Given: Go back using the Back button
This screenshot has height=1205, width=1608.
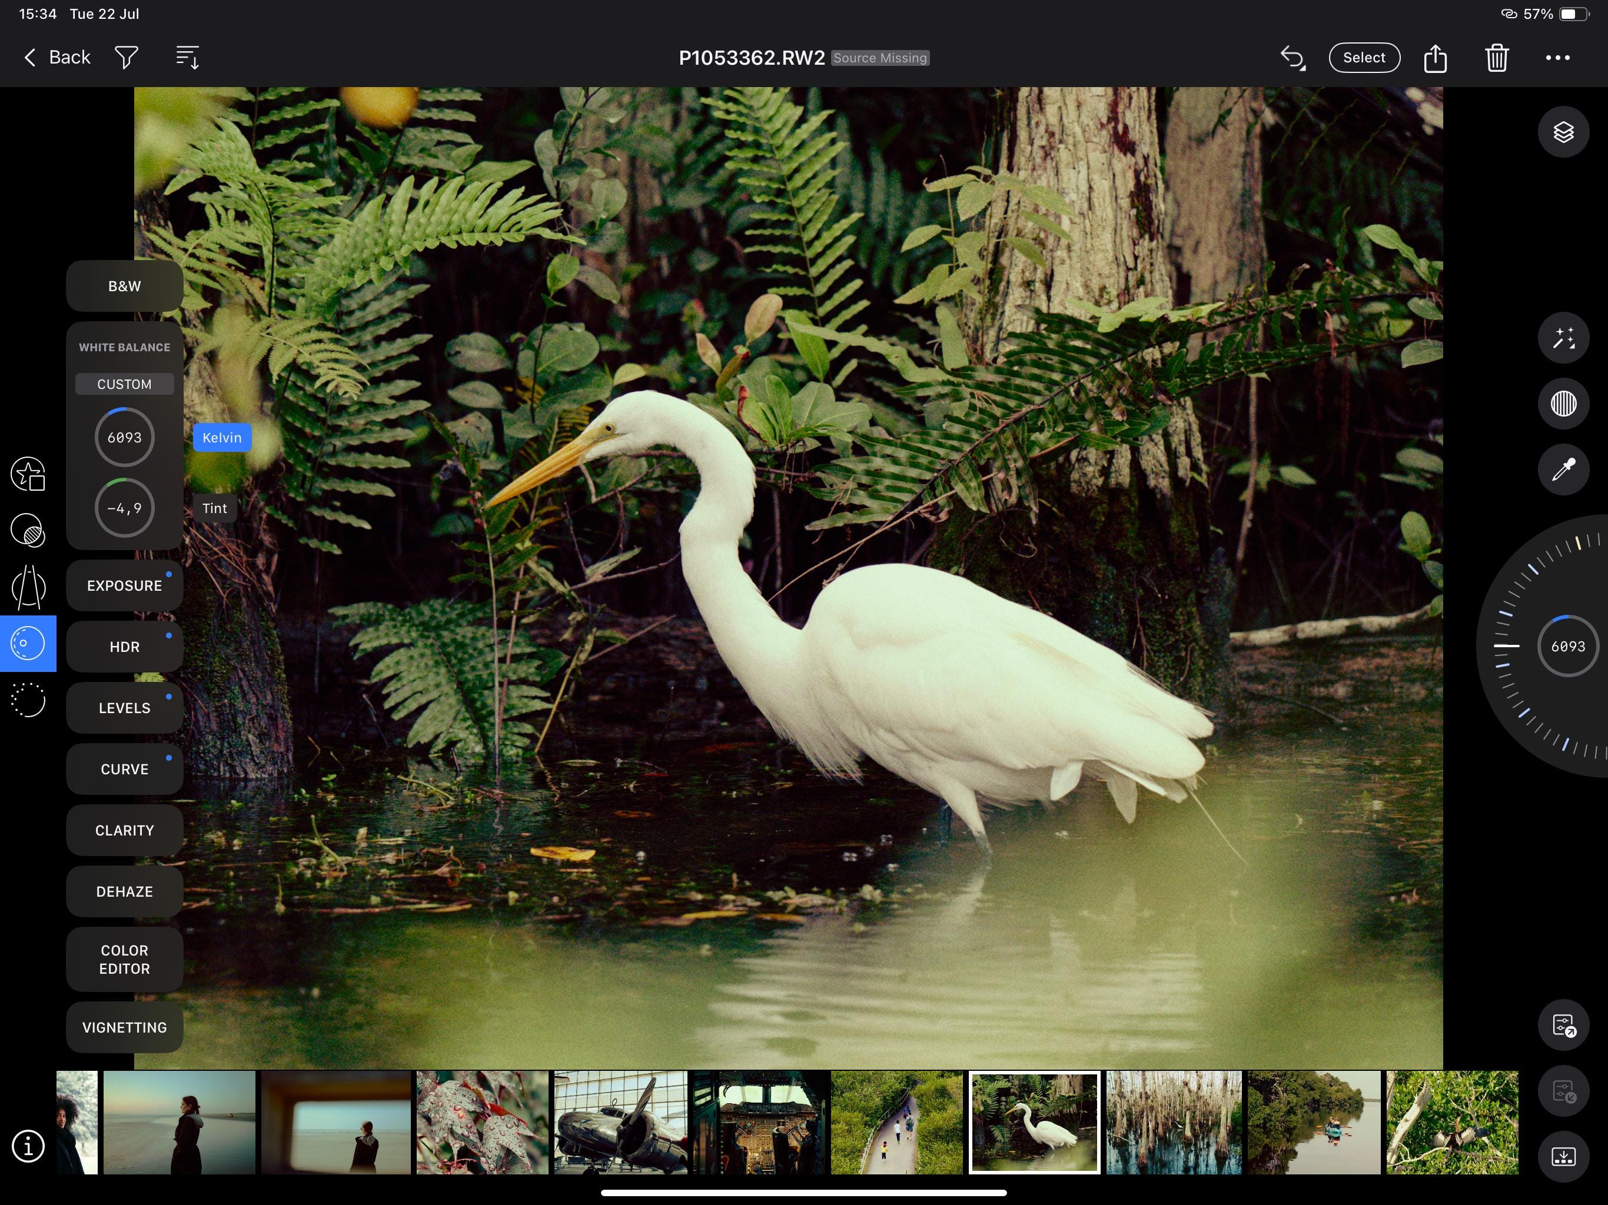Looking at the screenshot, I should pyautogui.click(x=57, y=58).
